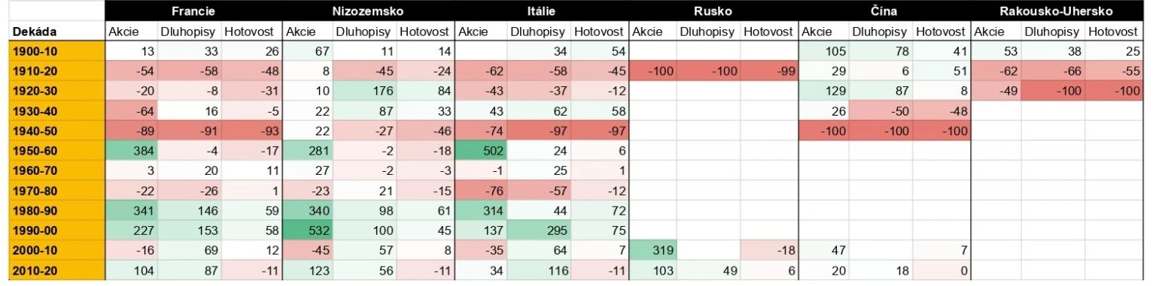
Task: Select the cell with value 384
Action: pyautogui.click(x=131, y=149)
